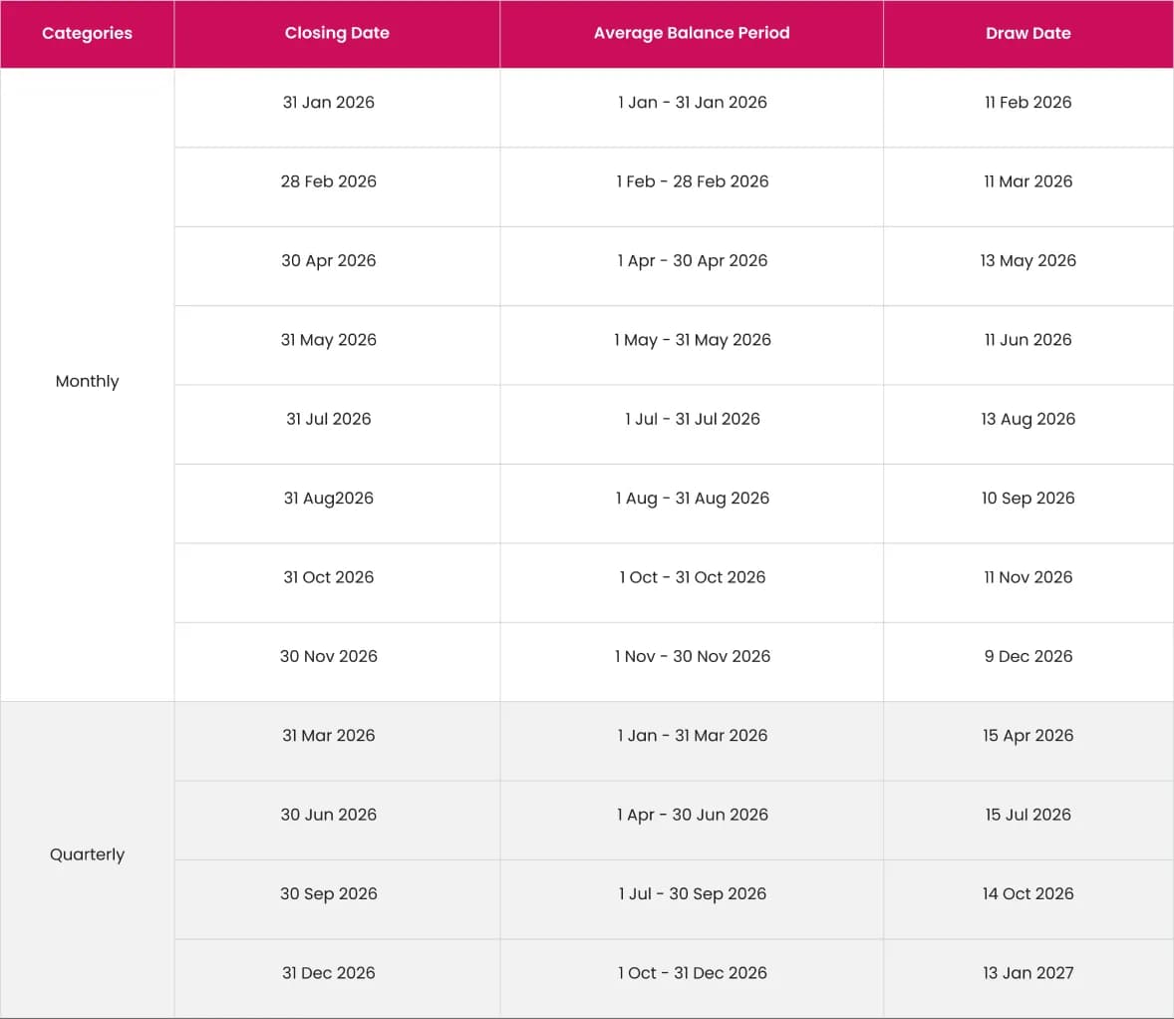
Task: Click the 9 Dec 2026 draw date
Action: 1027,656
